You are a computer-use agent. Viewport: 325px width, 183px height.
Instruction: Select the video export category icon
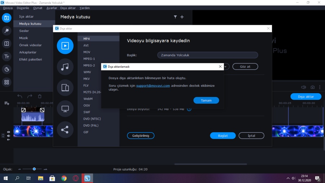(65, 46)
